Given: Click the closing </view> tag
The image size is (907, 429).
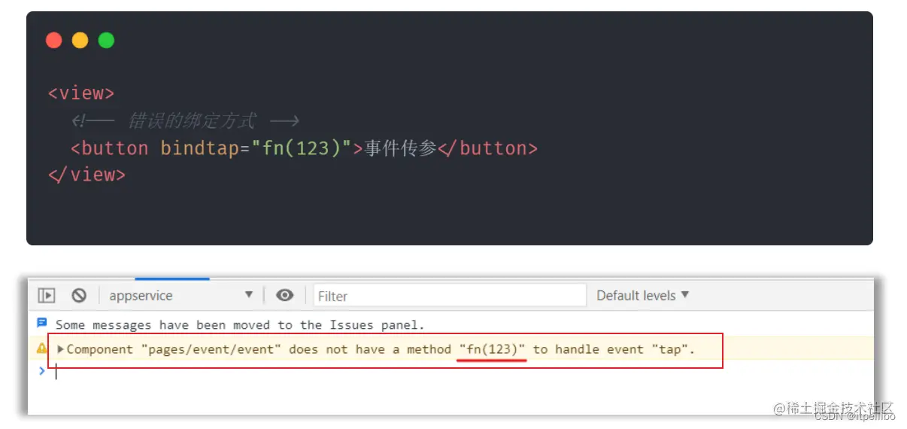Looking at the screenshot, I should point(86,175).
